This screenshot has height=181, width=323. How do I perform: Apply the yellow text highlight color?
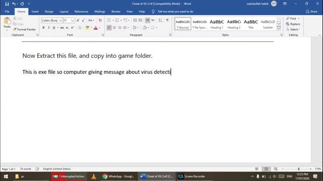87,28
